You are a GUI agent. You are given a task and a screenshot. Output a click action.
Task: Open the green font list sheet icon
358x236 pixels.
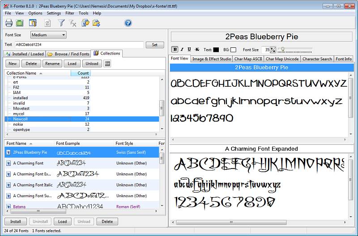point(20,23)
